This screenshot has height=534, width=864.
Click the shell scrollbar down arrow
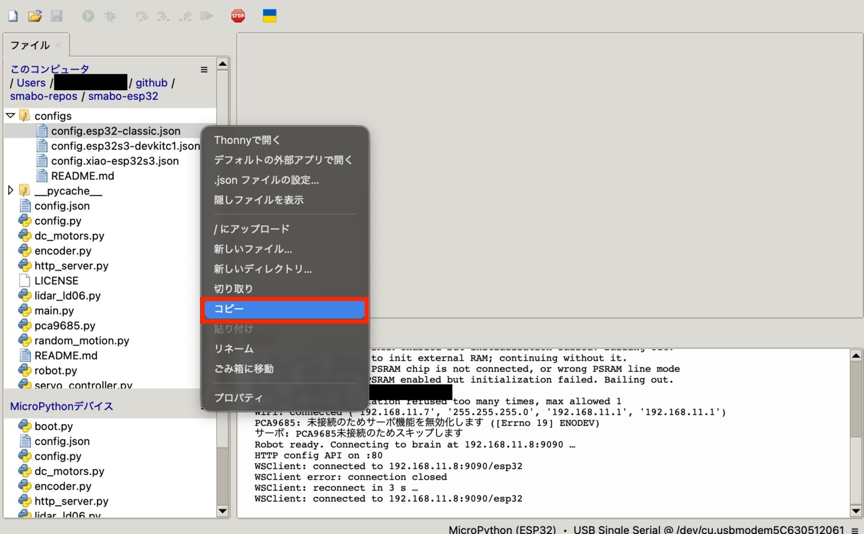coord(856,511)
